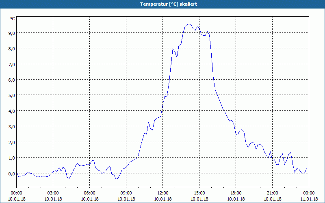Screen dimensions: 325x203
Task: Select the '09:00' time label
Action: pyautogui.click(x=126, y=193)
